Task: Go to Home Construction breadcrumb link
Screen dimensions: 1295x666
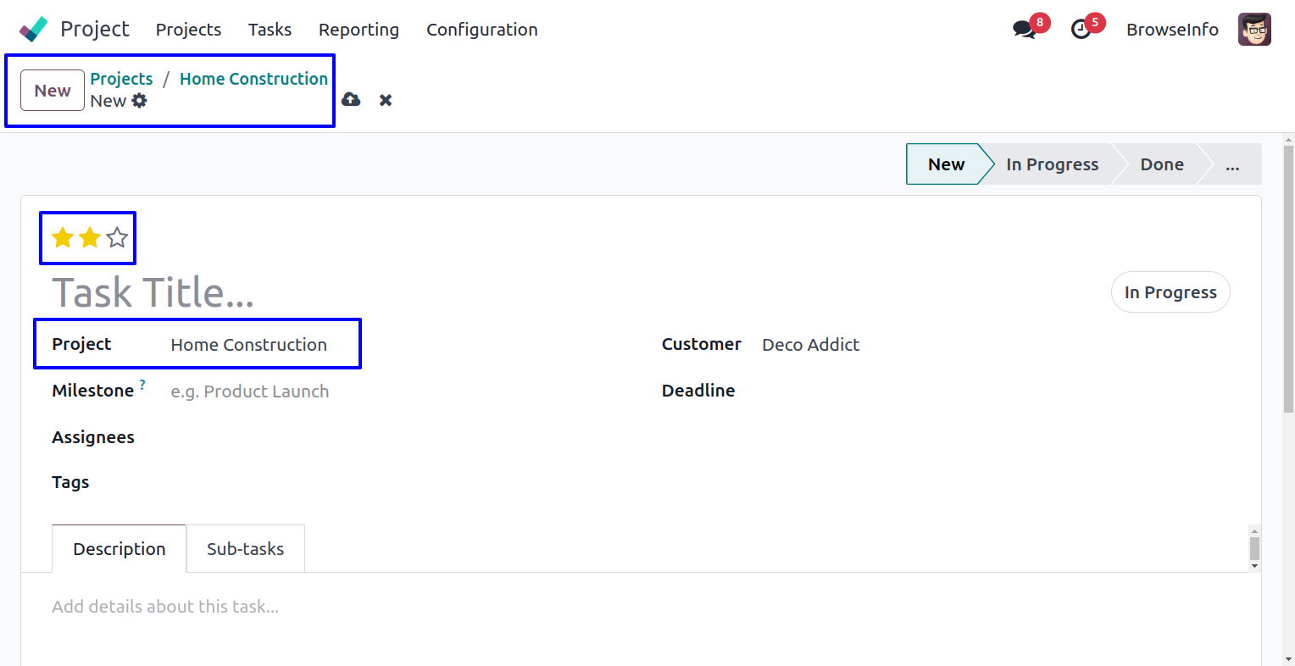Action: pos(253,79)
